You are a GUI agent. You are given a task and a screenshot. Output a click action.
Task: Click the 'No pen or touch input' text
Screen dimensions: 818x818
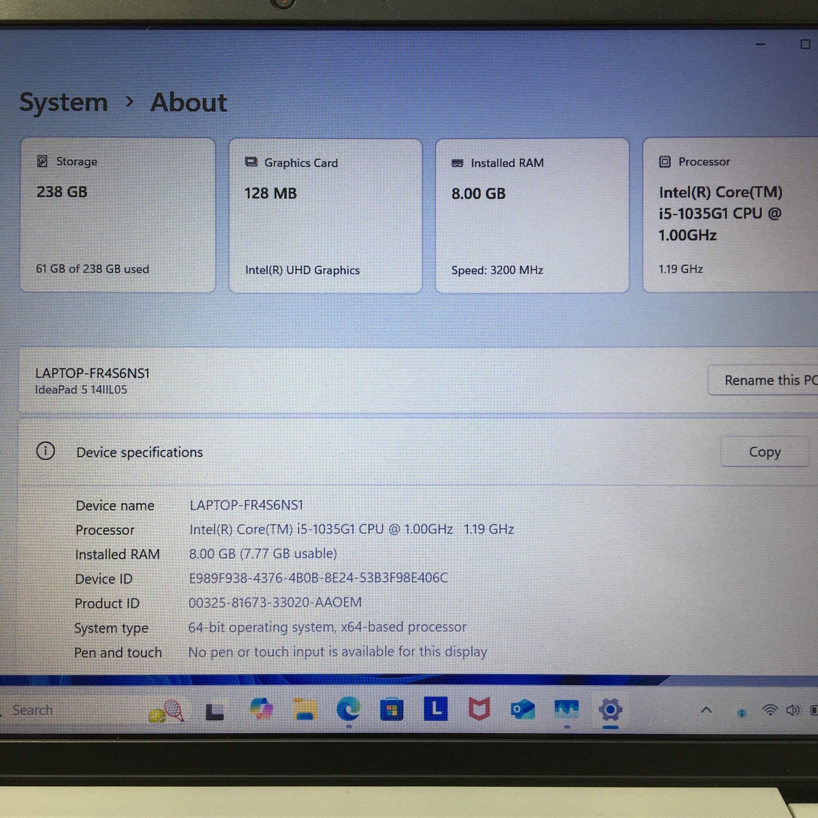coord(337,652)
